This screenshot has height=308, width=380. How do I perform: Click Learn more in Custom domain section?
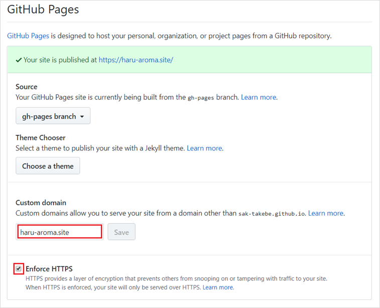[326, 213]
